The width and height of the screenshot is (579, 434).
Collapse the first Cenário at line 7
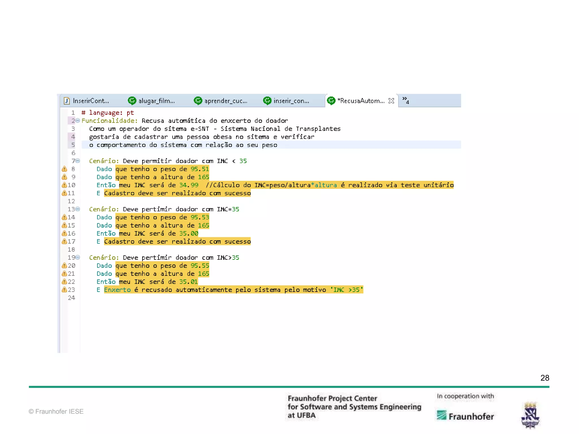[78, 161]
